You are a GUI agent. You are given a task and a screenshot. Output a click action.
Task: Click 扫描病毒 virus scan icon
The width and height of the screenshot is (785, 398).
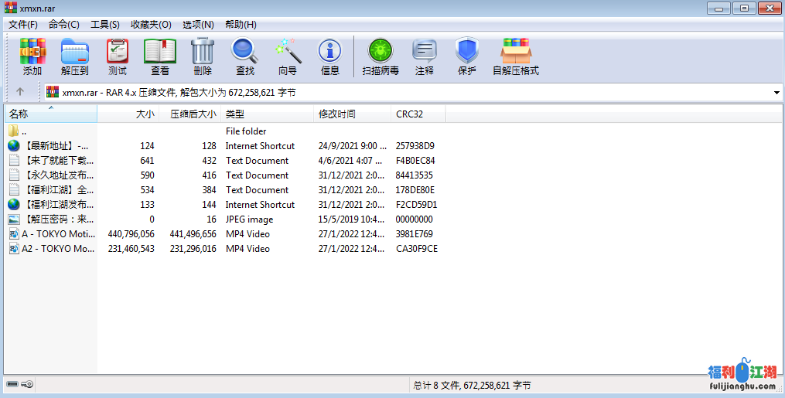point(381,52)
